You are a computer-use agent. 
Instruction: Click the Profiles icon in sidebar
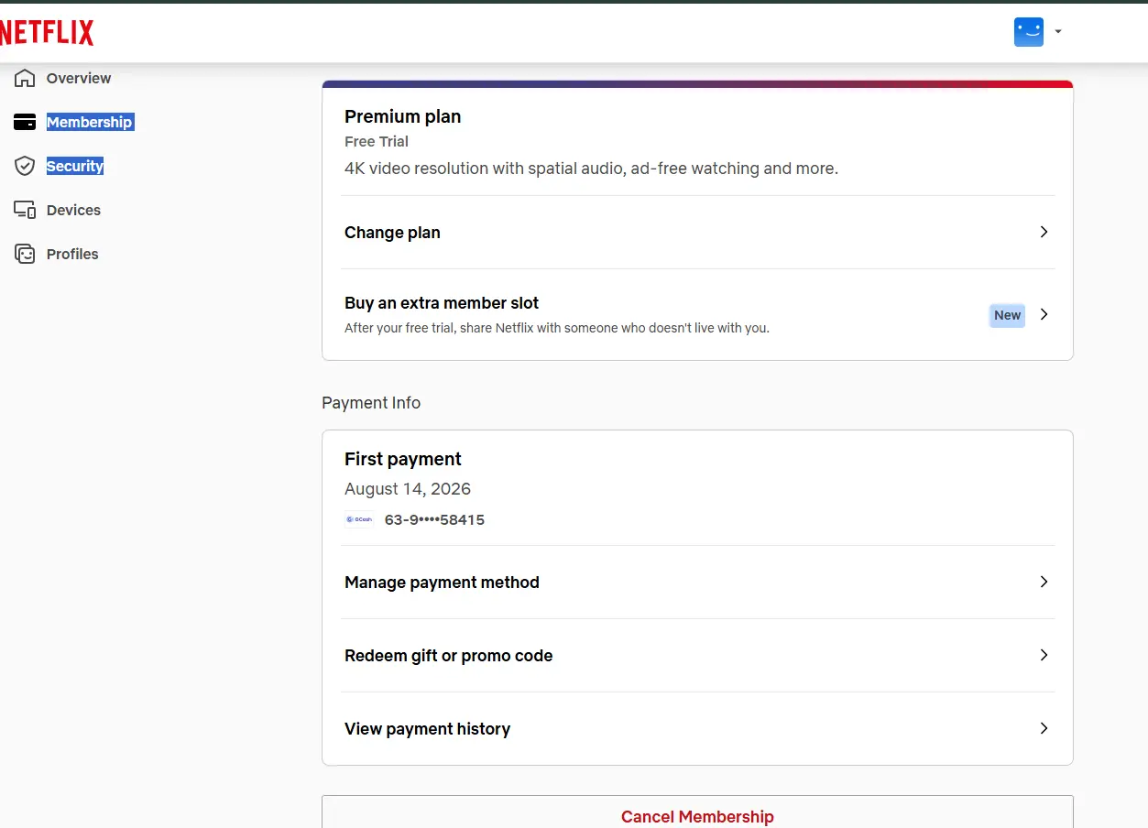25,254
